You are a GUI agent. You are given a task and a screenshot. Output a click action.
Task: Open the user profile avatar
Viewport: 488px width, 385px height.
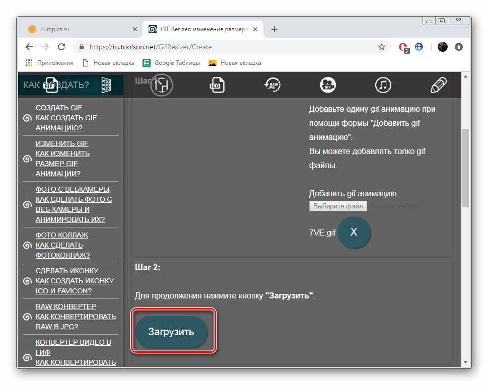(442, 47)
